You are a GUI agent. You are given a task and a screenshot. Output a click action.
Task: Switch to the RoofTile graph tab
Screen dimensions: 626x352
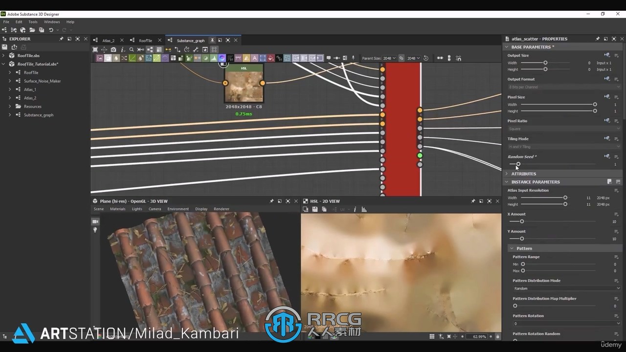pos(145,41)
